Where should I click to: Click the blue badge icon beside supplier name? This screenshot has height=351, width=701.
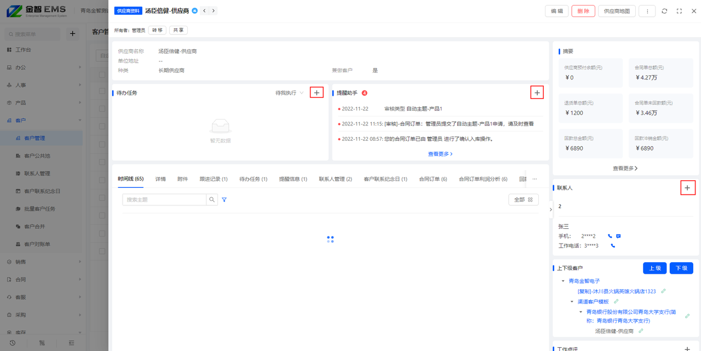(x=194, y=11)
